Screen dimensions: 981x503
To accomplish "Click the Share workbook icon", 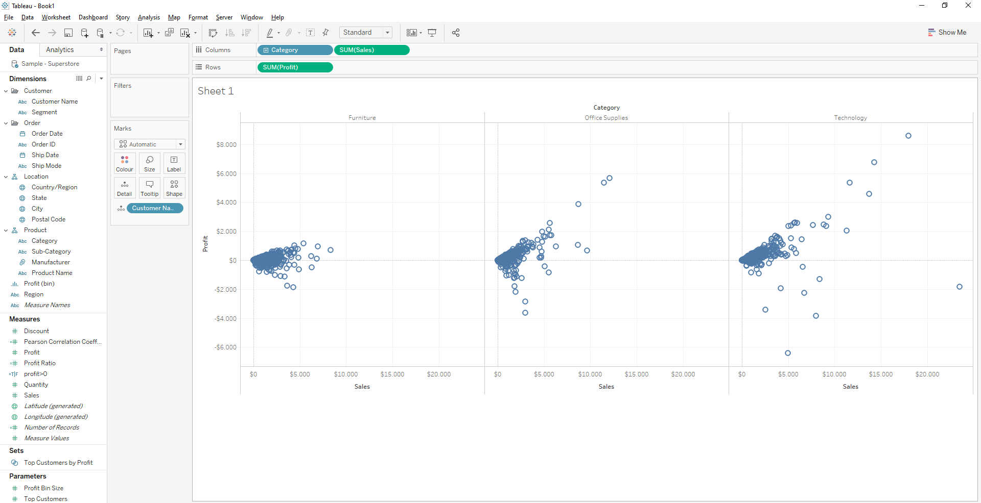I will point(456,33).
